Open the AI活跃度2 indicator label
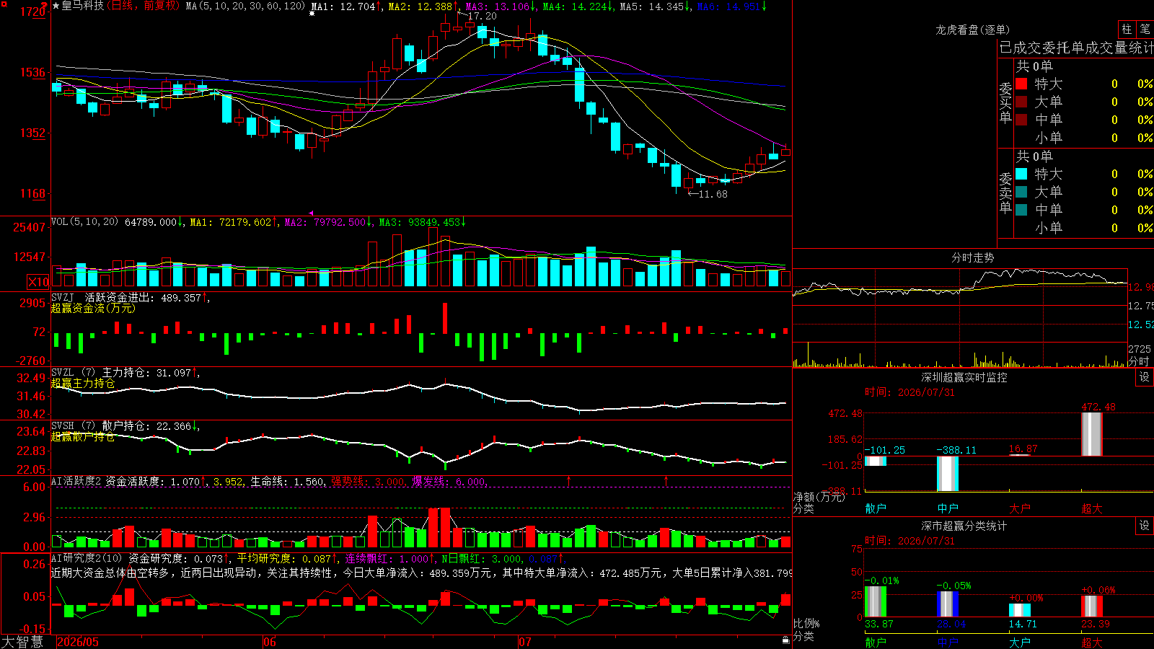 (76, 481)
